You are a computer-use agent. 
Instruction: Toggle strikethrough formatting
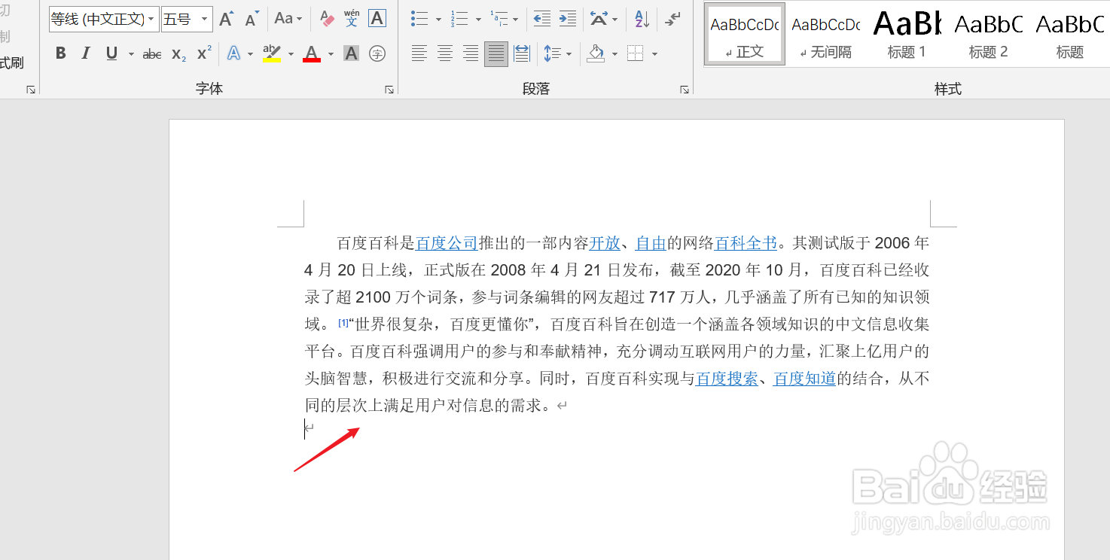152,53
